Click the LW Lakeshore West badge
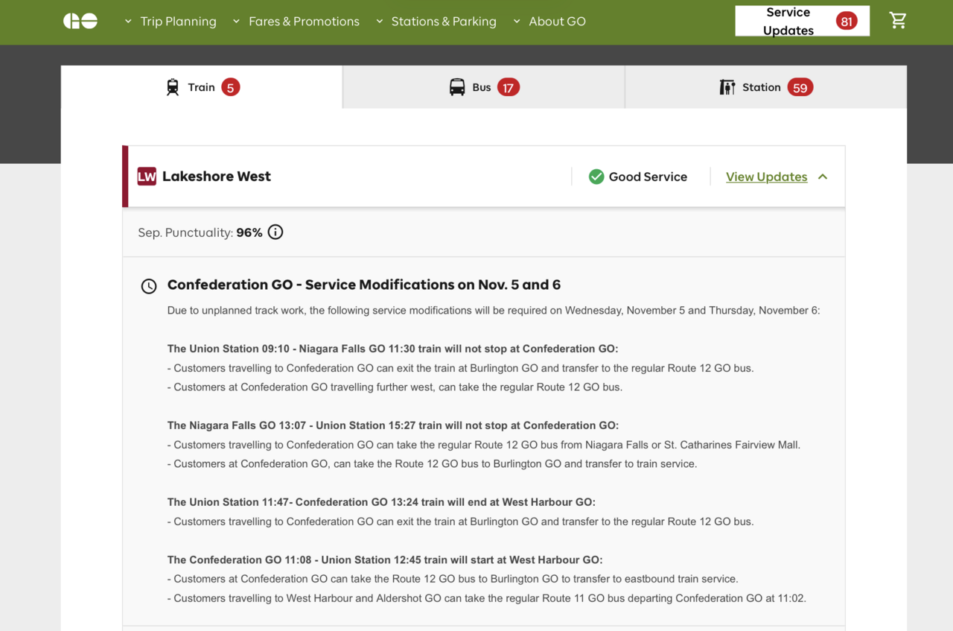This screenshot has height=631, width=953. [x=147, y=177]
